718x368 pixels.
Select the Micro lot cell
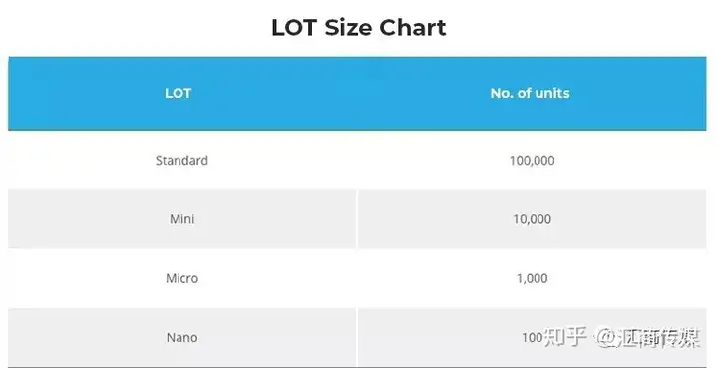click(x=181, y=278)
